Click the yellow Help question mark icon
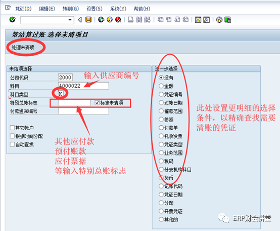The height and width of the screenshot is (231, 280). tap(219, 20)
